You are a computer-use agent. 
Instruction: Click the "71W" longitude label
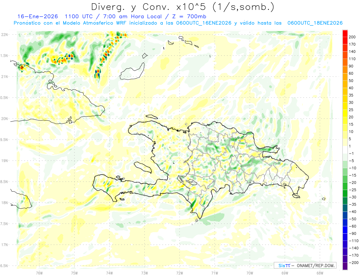tap(215, 273)
